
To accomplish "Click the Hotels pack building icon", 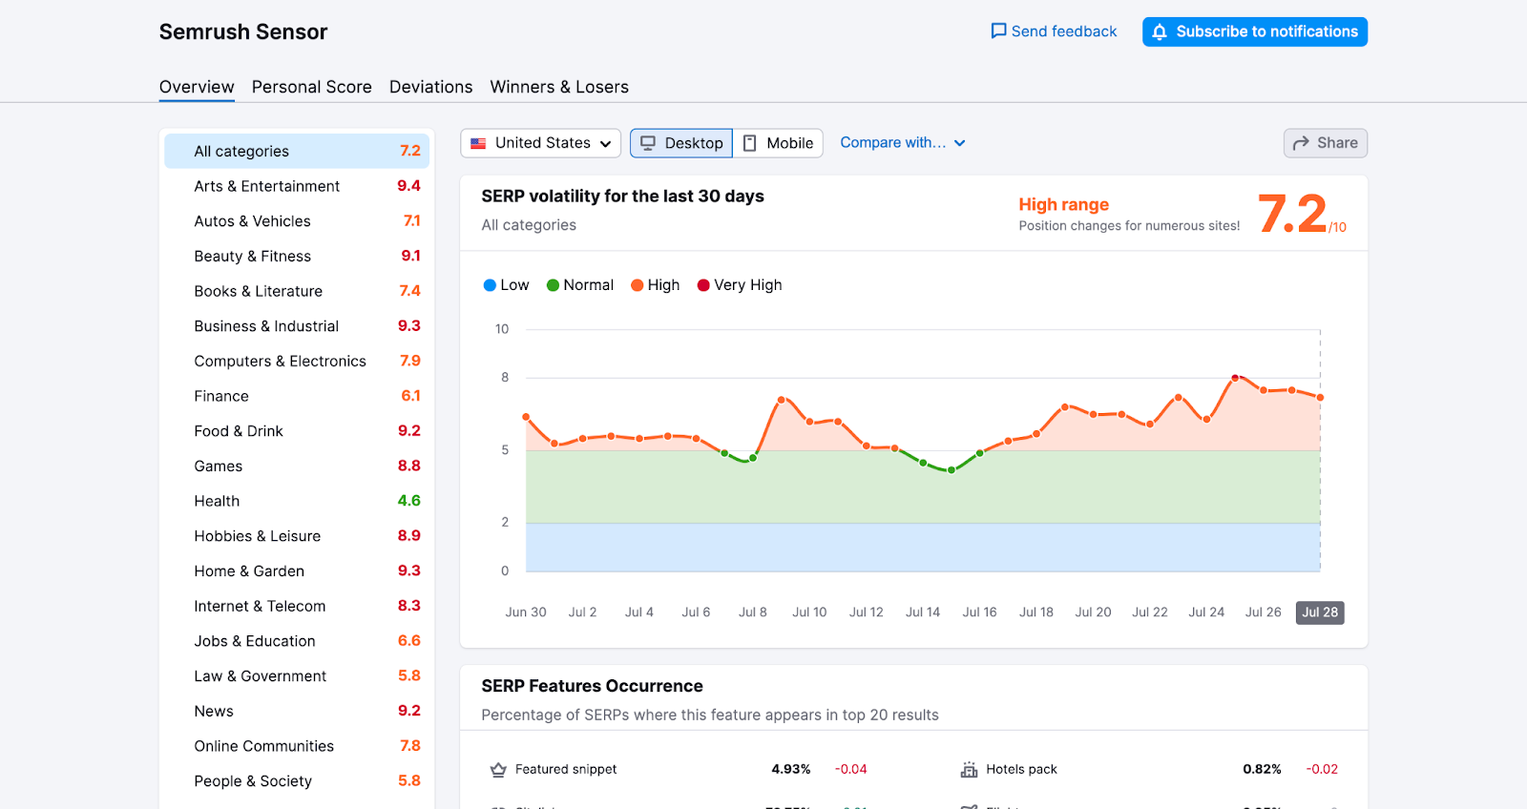I will [x=969, y=770].
